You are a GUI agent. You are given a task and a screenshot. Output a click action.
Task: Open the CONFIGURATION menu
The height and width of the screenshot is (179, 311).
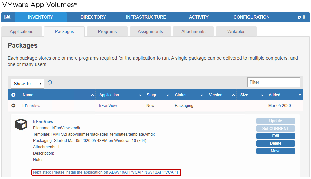(251, 17)
